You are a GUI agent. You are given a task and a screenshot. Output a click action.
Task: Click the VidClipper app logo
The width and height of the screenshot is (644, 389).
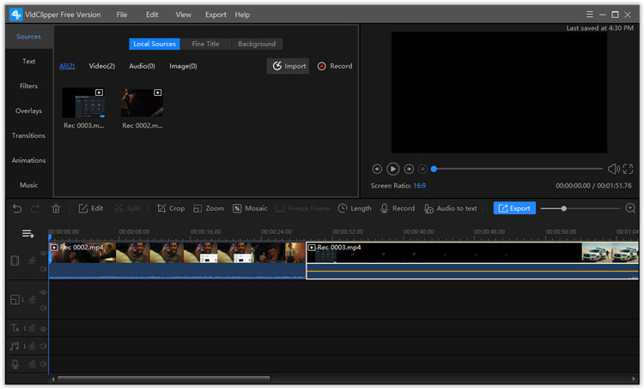tap(15, 15)
